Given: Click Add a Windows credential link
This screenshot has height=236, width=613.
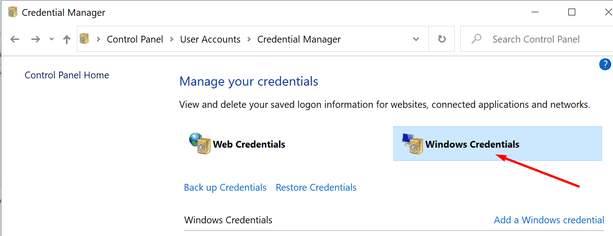Looking at the screenshot, I should point(549,220).
